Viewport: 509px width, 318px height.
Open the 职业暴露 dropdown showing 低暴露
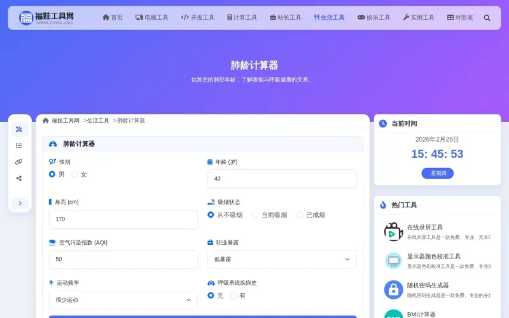pyautogui.click(x=282, y=259)
